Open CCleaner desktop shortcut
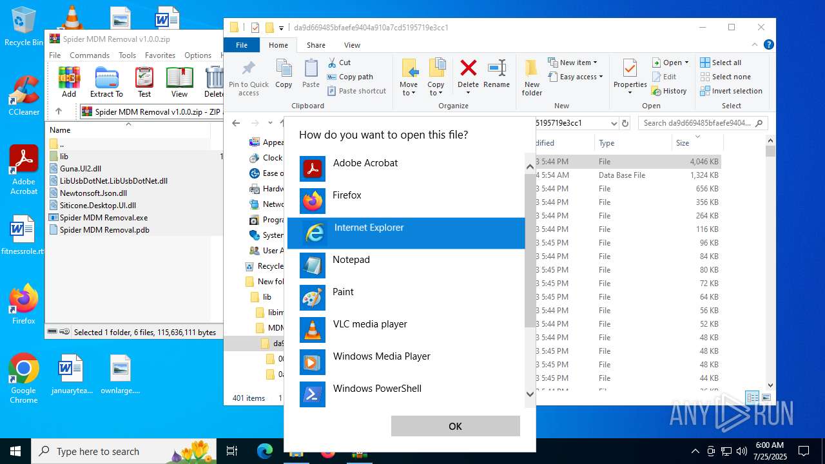Image resolution: width=825 pixels, height=464 pixels. coord(24,95)
